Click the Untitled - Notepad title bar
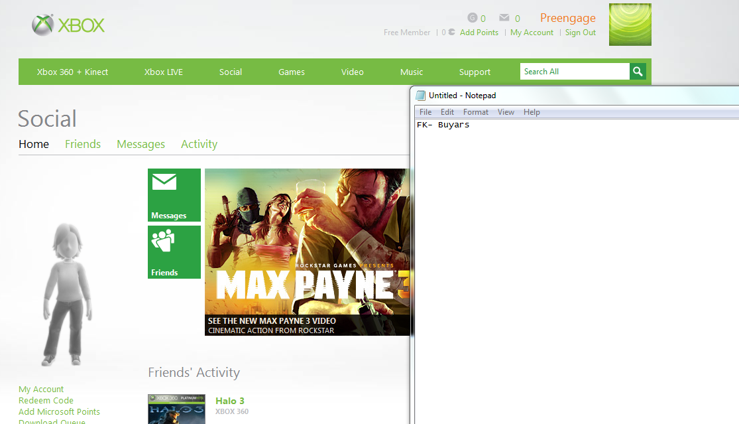Screen dimensions: 739x424 click(x=575, y=96)
